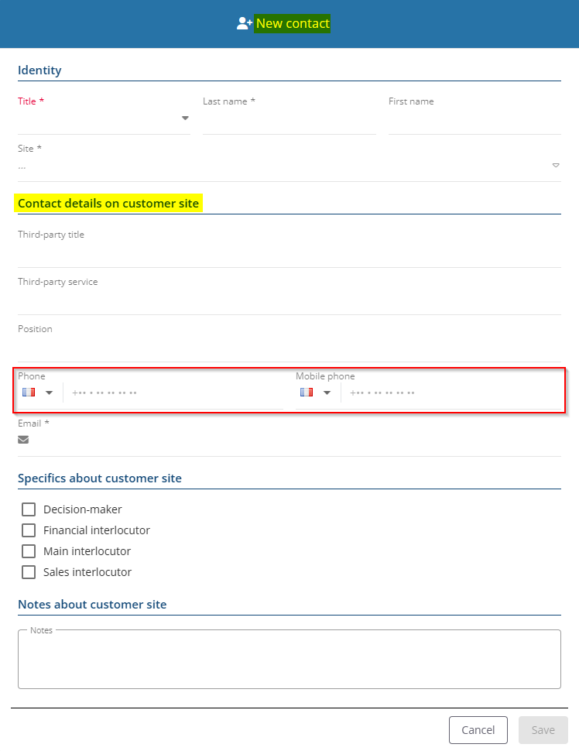The width and height of the screenshot is (579, 751).
Task: Tick the Financial interlocutor checkbox
Action: (29, 530)
